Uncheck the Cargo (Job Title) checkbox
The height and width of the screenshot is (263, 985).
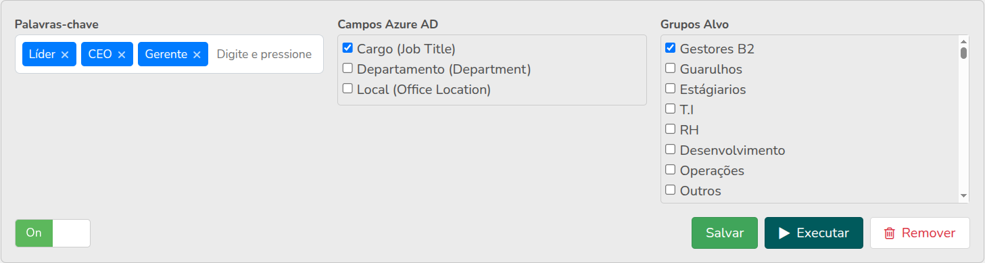[347, 48]
